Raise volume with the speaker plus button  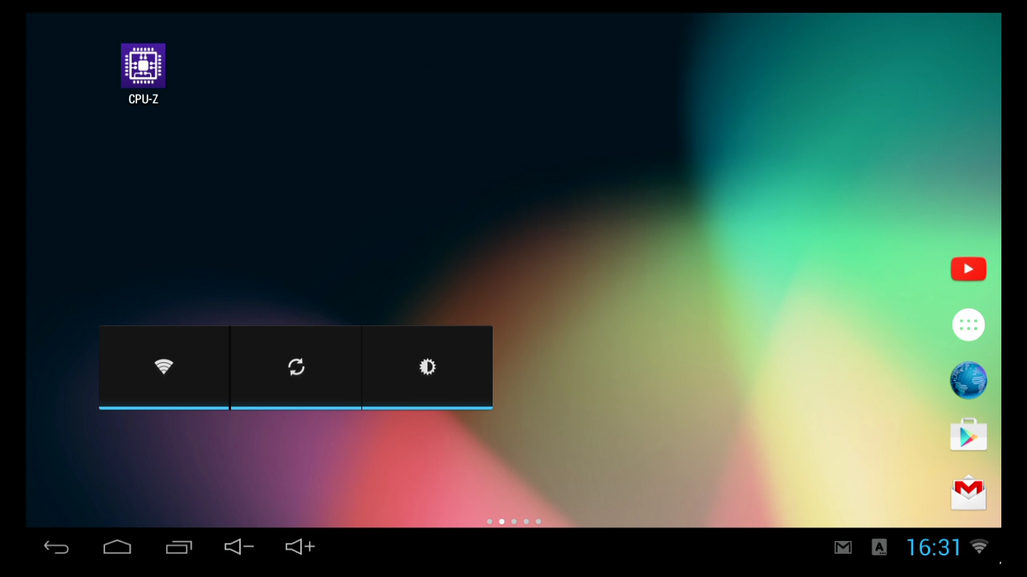[x=300, y=547]
